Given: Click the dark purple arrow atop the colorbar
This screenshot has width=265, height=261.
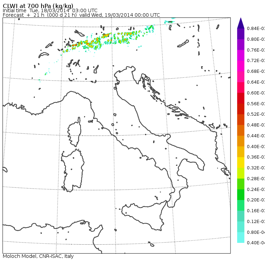Looking at the screenshot, I should (x=241, y=23).
